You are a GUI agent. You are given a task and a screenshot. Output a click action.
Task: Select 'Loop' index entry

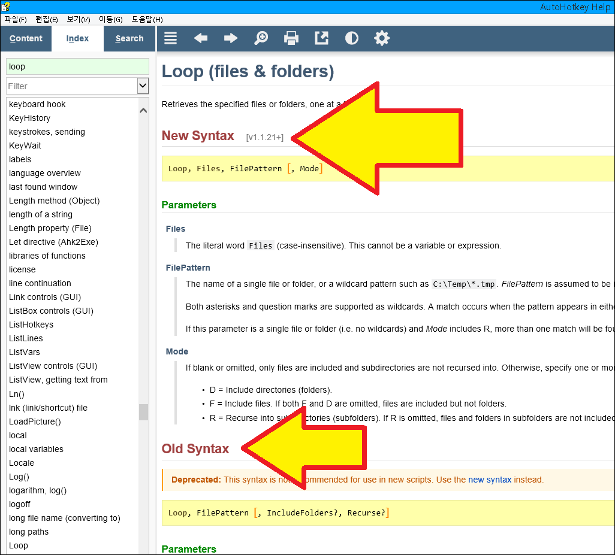[x=19, y=545]
